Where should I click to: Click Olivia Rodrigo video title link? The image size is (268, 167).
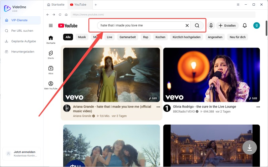(204, 107)
